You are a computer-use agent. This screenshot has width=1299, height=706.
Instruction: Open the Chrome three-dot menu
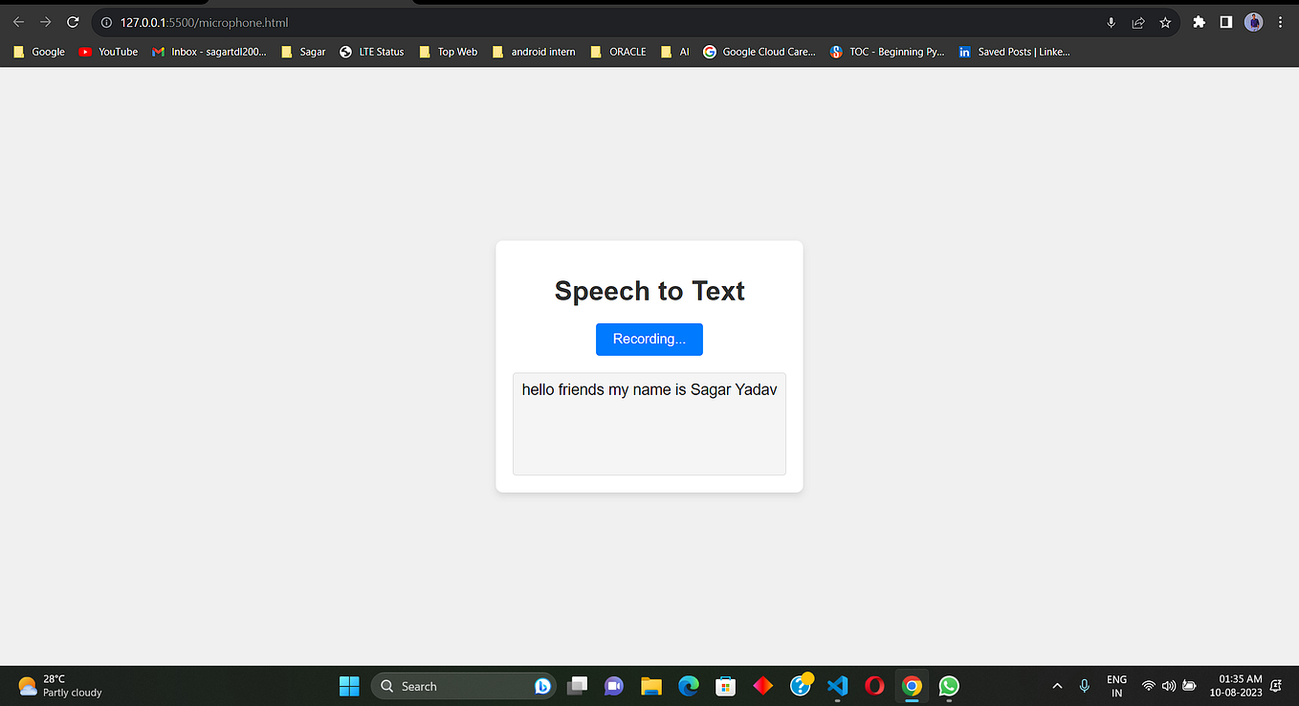1280,21
